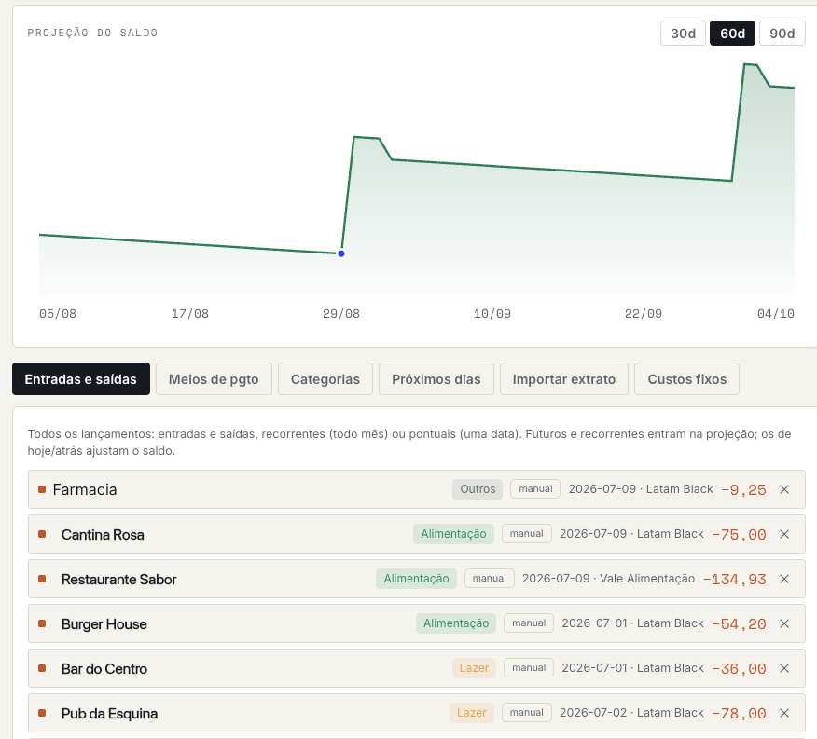Click the Restaurante Sabor entry name
Image resolution: width=817 pixels, height=739 pixels.
118,580
